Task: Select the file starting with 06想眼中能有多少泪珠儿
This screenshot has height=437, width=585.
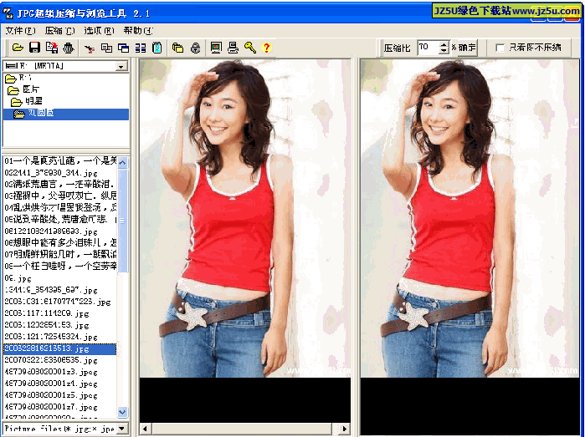Action: pos(60,242)
